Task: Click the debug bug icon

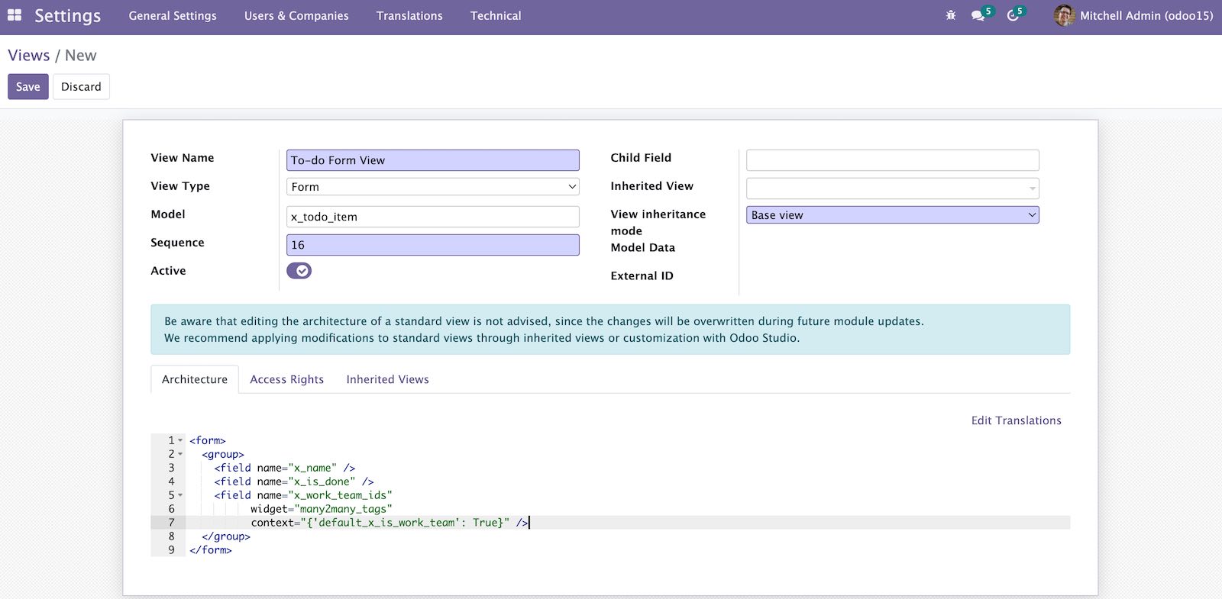Action: [951, 15]
